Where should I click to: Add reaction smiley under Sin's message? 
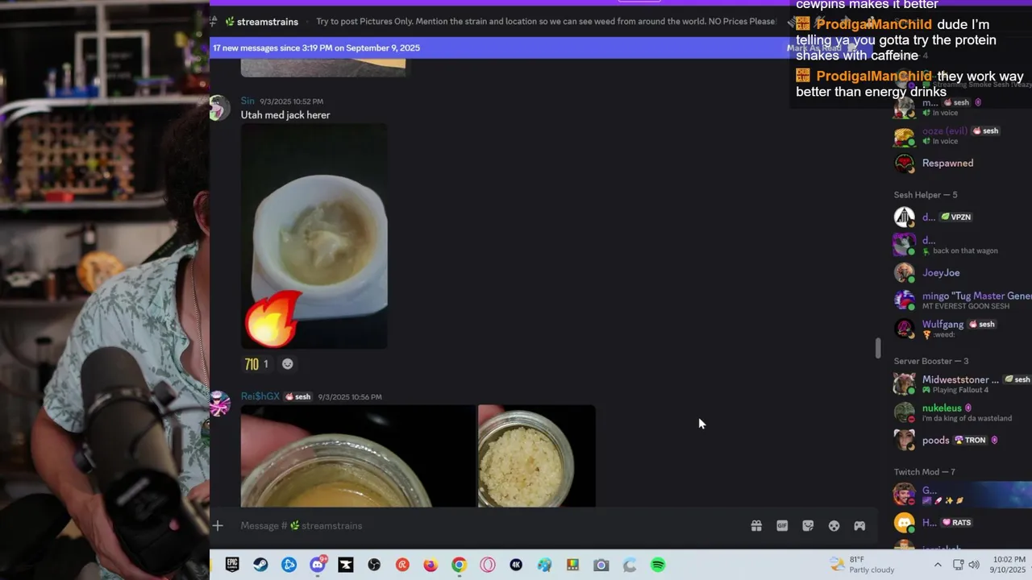[287, 364]
